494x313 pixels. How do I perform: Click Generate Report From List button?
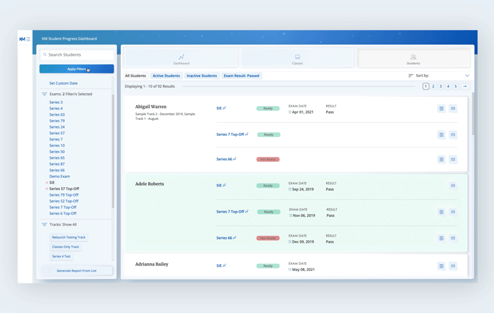pyautogui.click(x=77, y=270)
